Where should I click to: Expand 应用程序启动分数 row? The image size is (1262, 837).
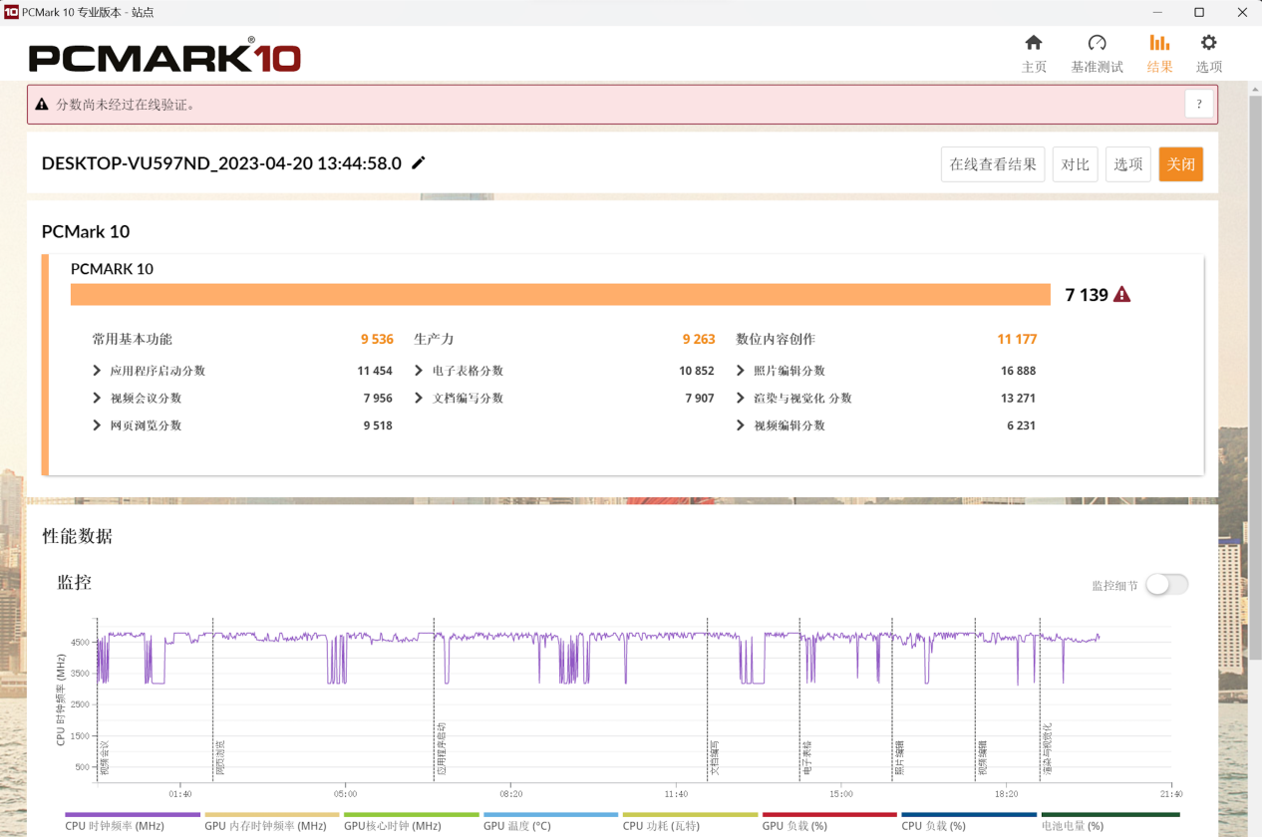(97, 371)
